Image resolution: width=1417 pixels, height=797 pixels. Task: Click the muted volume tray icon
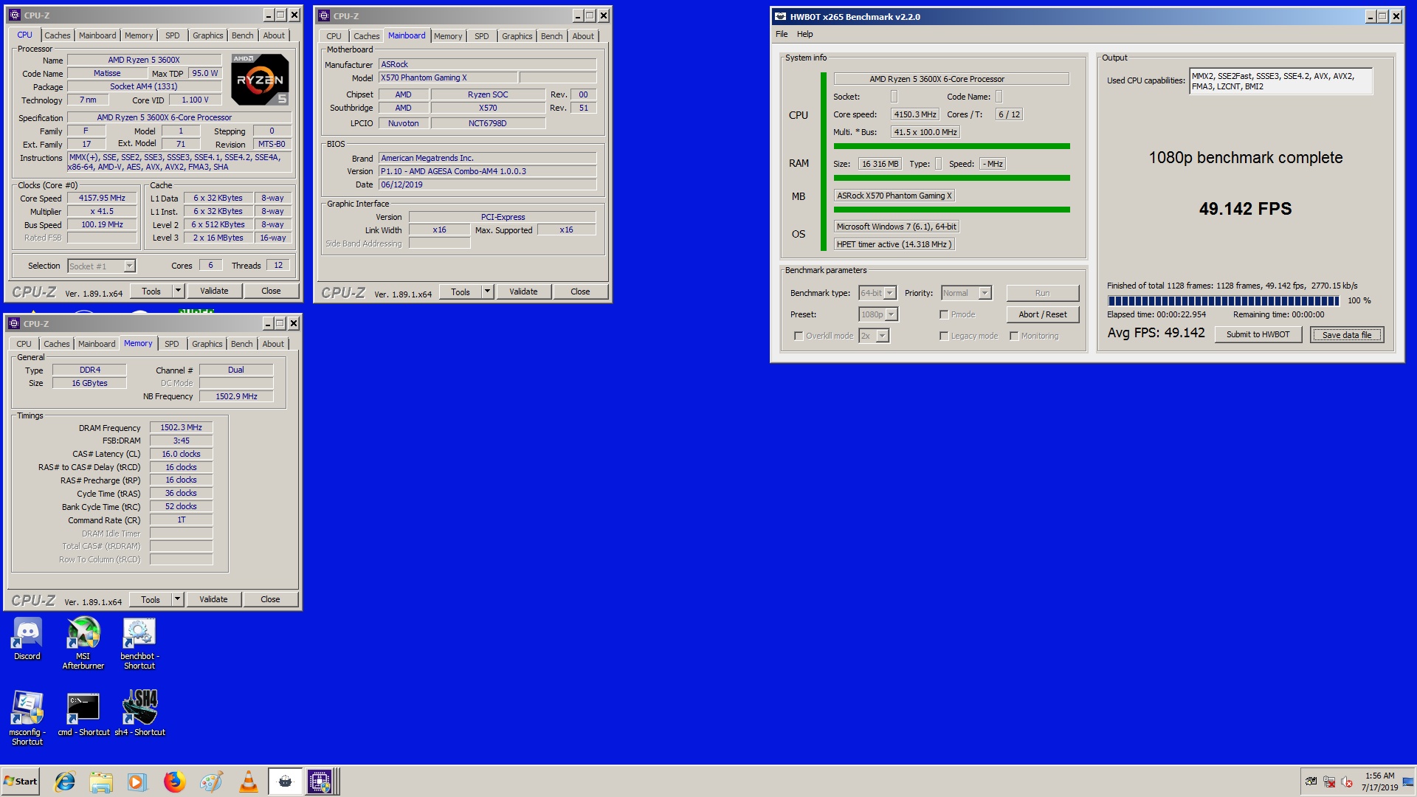click(x=1346, y=782)
